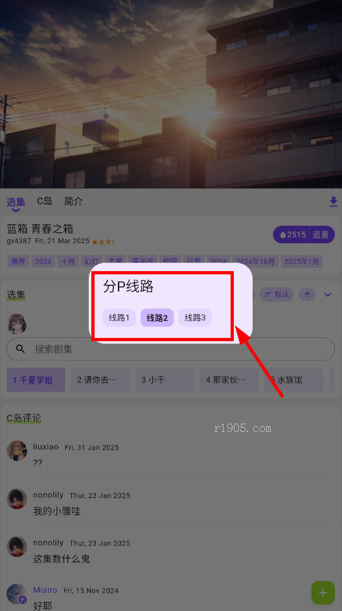Viewport: 342px width, 611px height.
Task: Open the 默认 sort dropdown
Action: pos(277,294)
